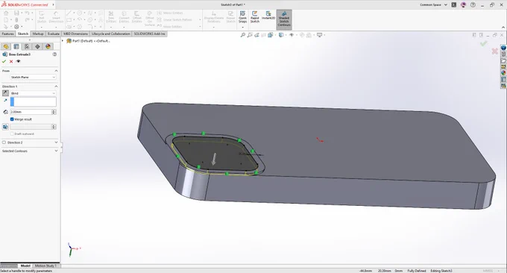Click the Zoom to Area icon
The image size is (507, 273).
pos(250,35)
